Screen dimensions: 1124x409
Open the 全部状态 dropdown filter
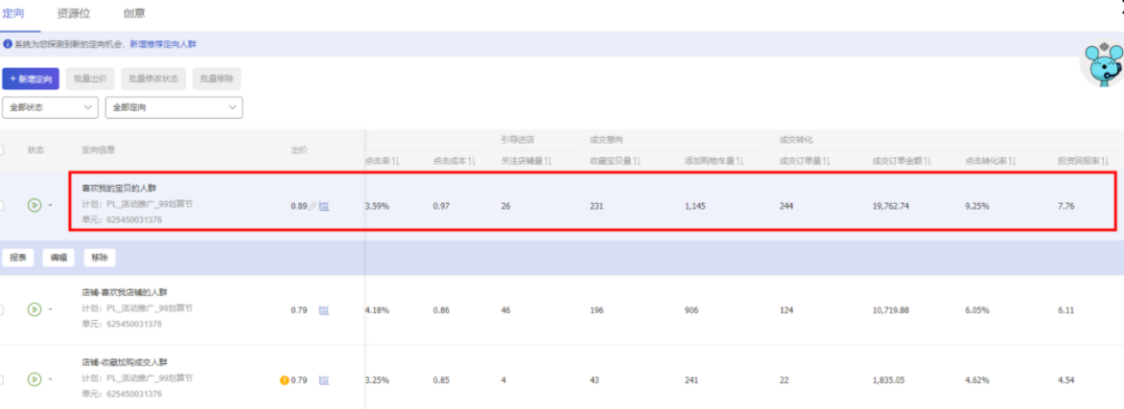(51, 107)
